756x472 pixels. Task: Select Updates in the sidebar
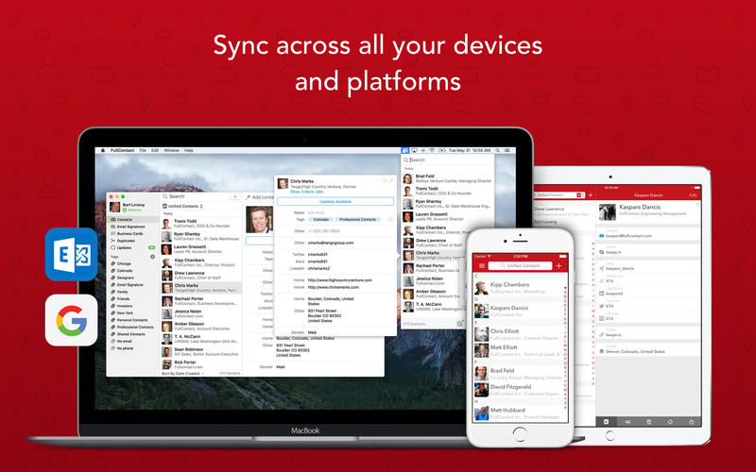pos(132,247)
